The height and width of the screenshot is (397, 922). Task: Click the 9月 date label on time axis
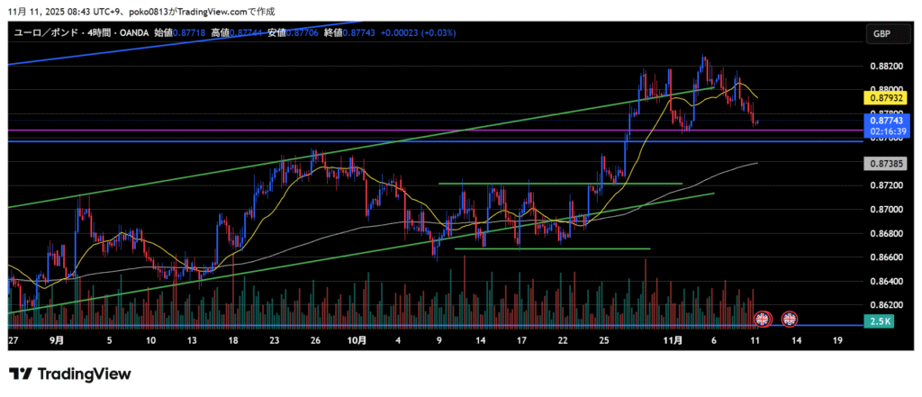click(57, 341)
